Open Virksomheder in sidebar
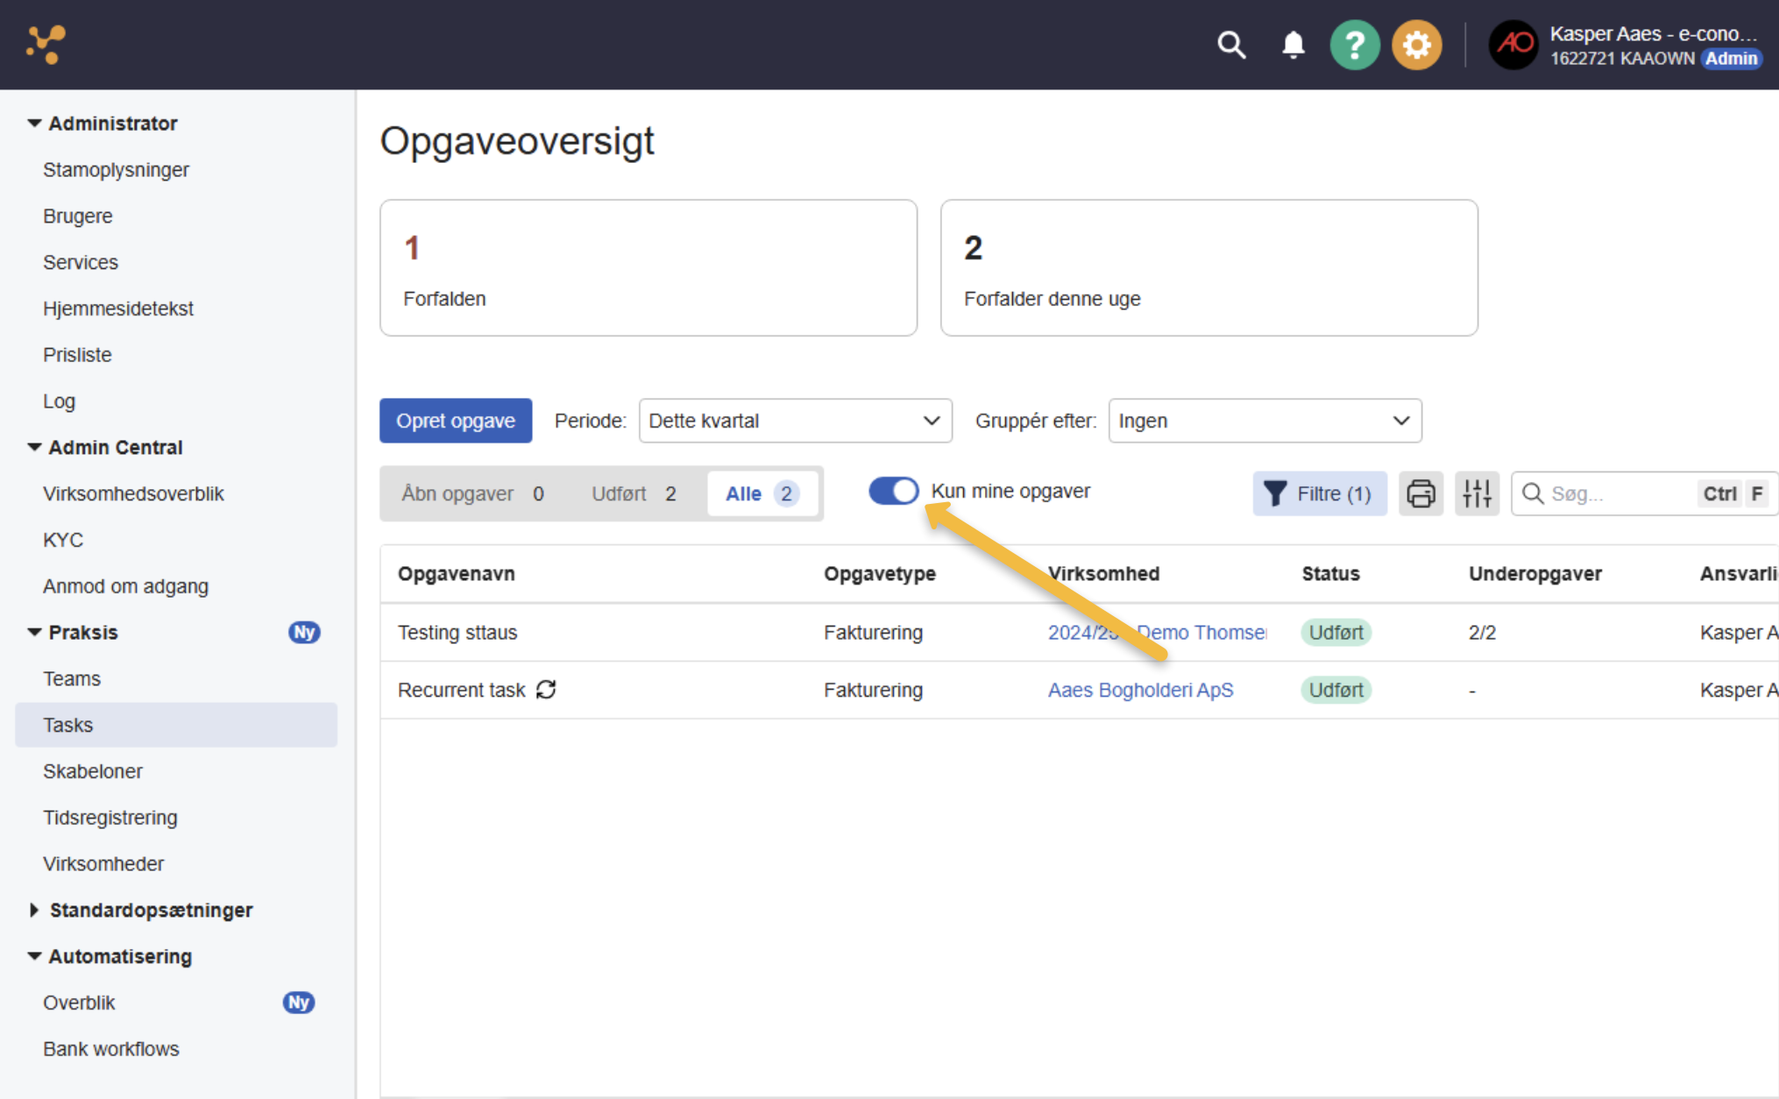The width and height of the screenshot is (1779, 1099). [x=103, y=864]
